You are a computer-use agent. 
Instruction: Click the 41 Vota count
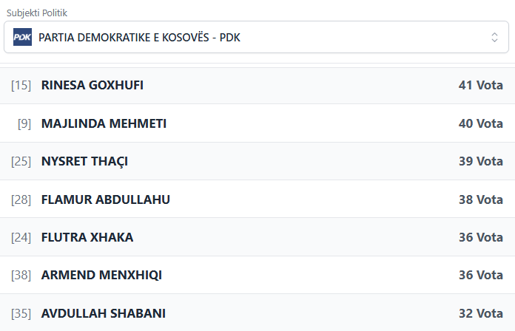(480, 85)
